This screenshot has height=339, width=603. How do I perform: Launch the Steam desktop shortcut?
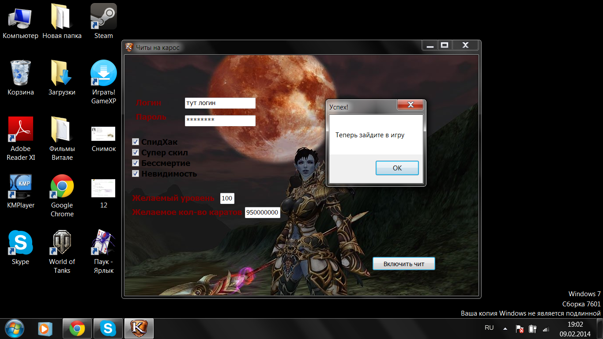(x=103, y=22)
